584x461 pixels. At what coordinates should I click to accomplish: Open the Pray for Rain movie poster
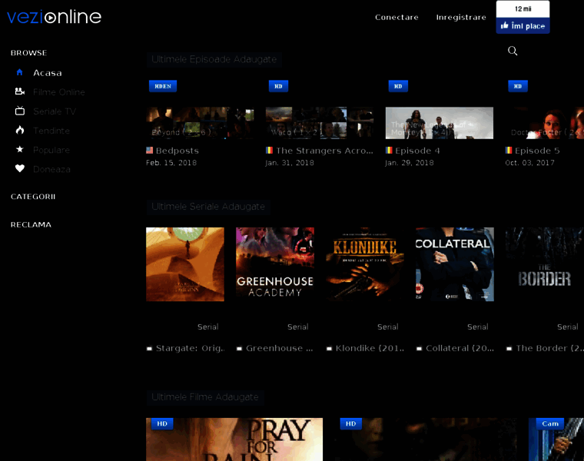[234, 439]
